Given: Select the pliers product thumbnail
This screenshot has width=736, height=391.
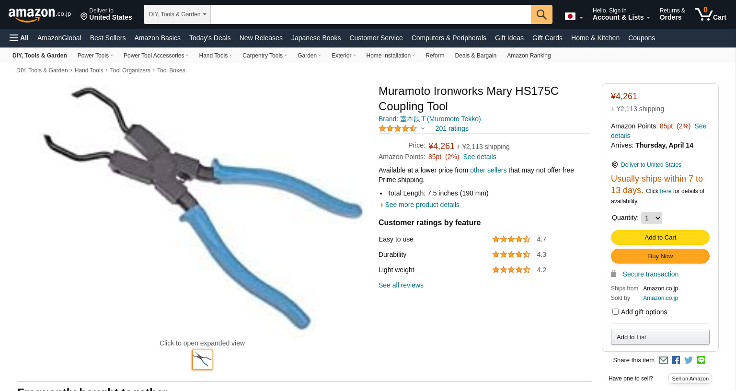Looking at the screenshot, I should point(202,360).
